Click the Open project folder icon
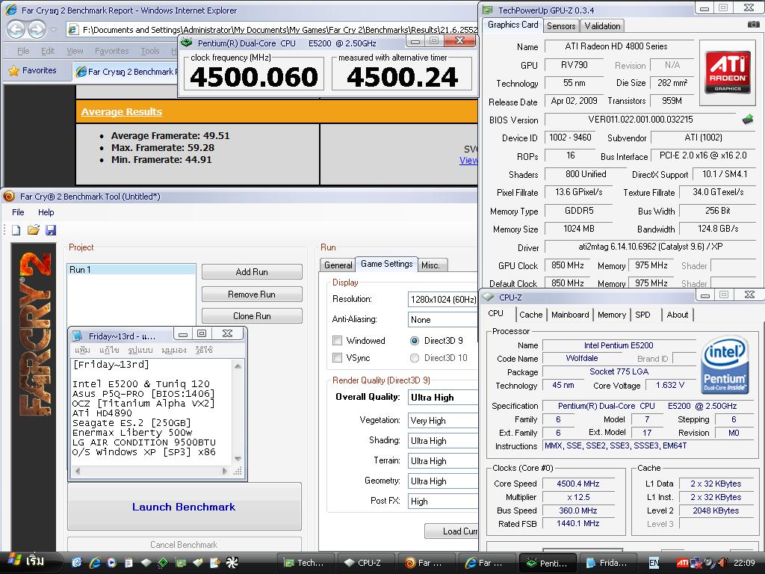The width and height of the screenshot is (765, 574). (33, 230)
